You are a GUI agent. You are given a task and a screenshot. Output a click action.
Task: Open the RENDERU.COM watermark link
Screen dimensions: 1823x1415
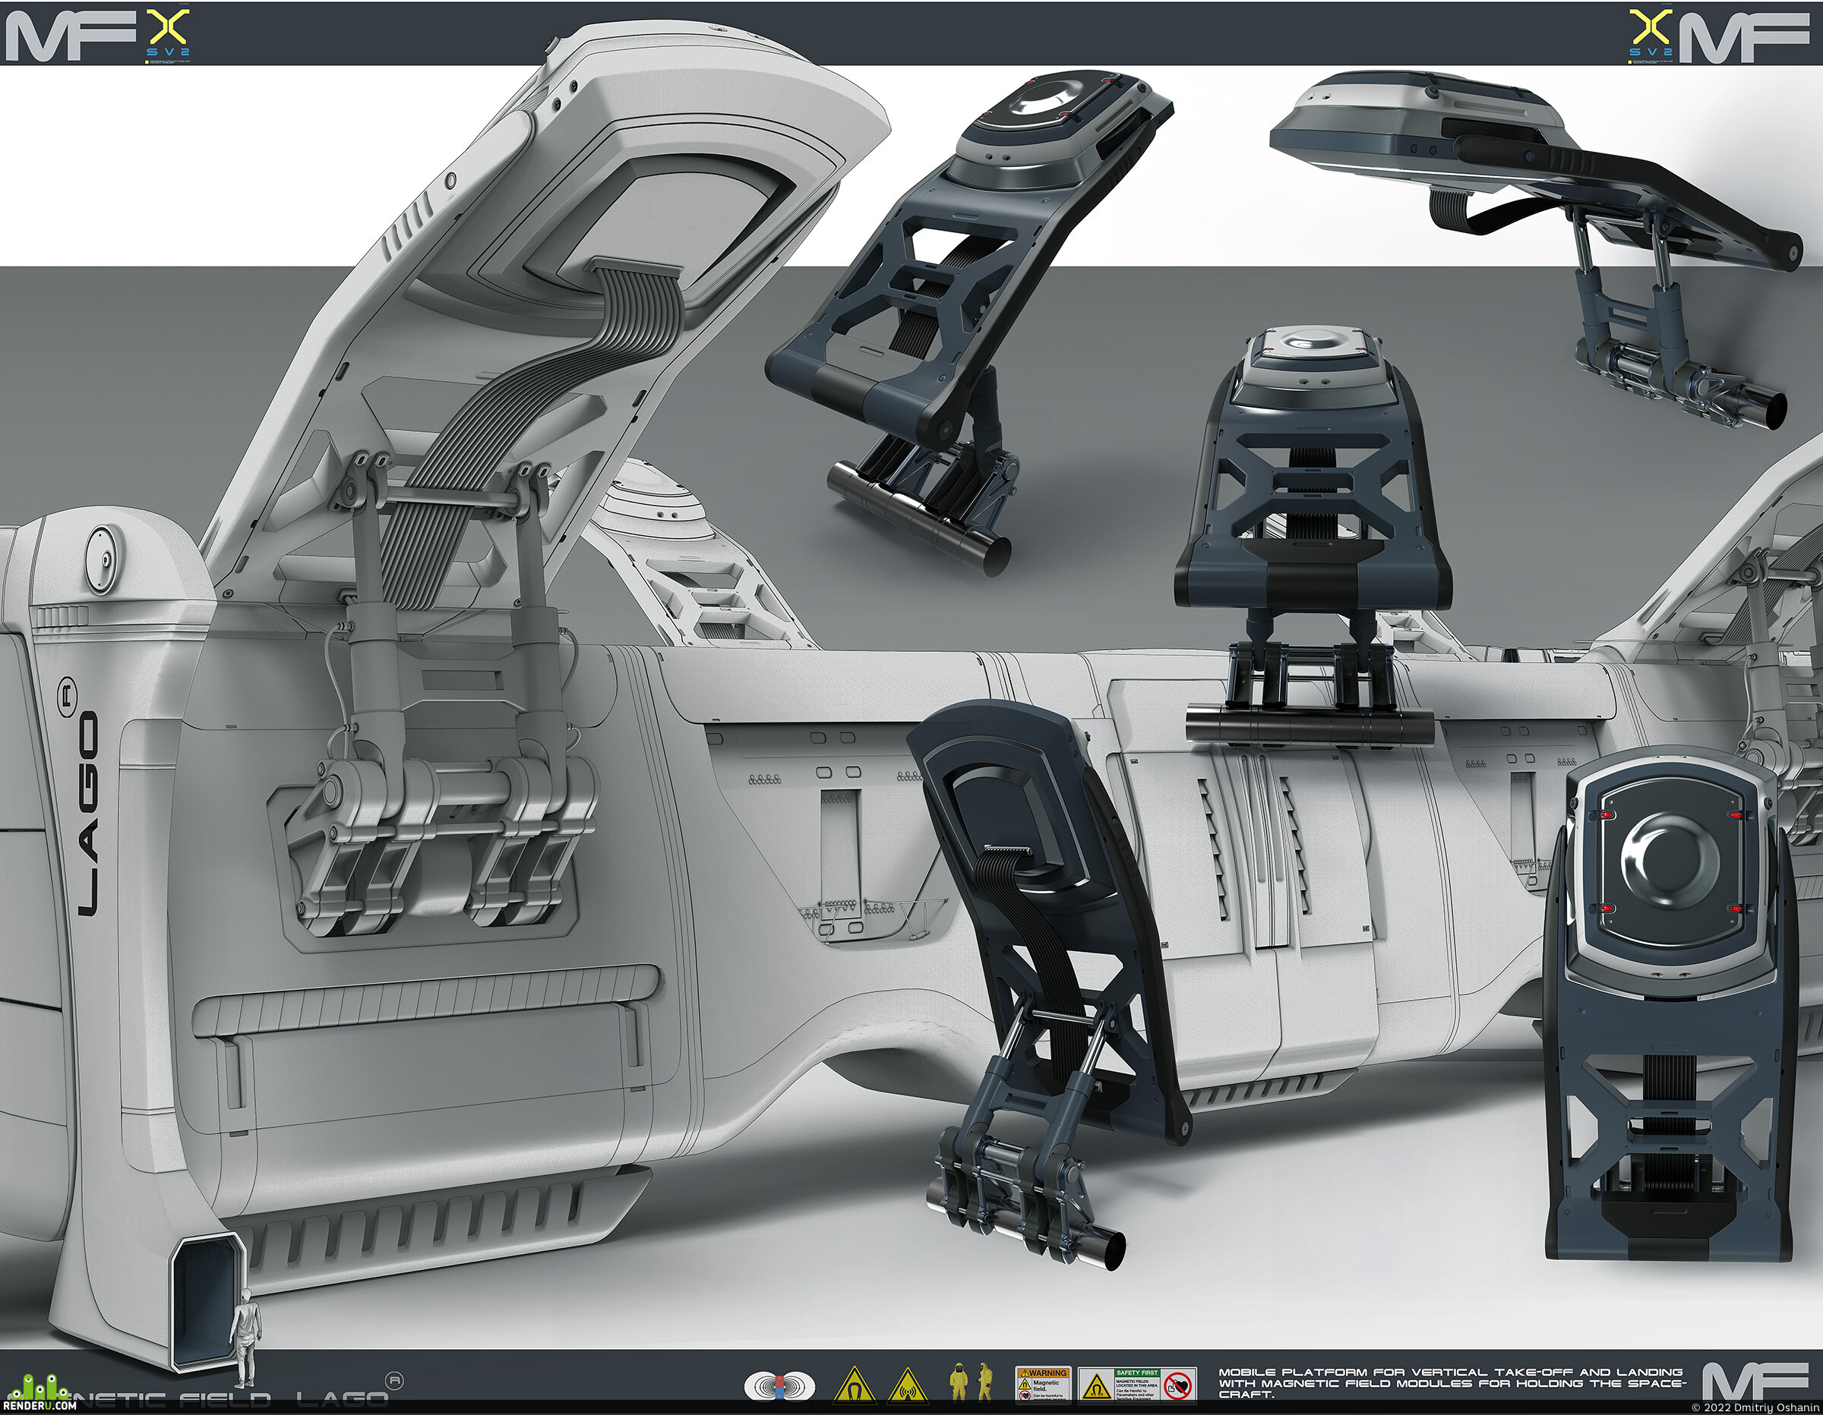tap(39, 1406)
